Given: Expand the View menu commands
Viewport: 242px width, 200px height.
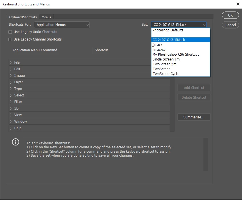Looking at the screenshot, I should click(x=11, y=115).
